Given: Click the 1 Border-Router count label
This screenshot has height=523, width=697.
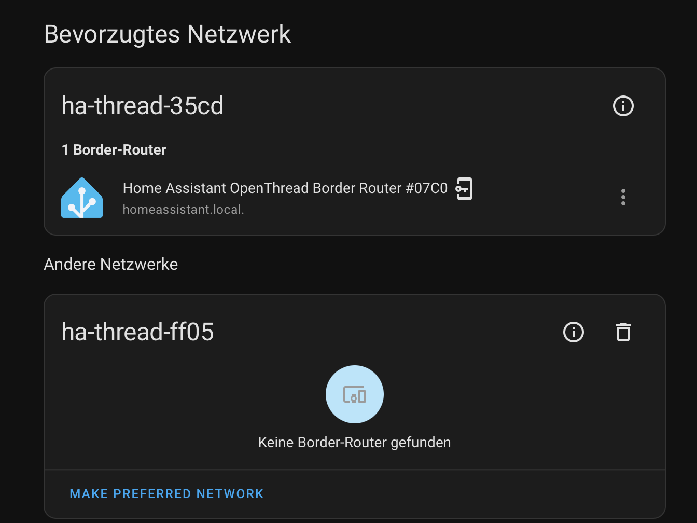Looking at the screenshot, I should click(114, 150).
